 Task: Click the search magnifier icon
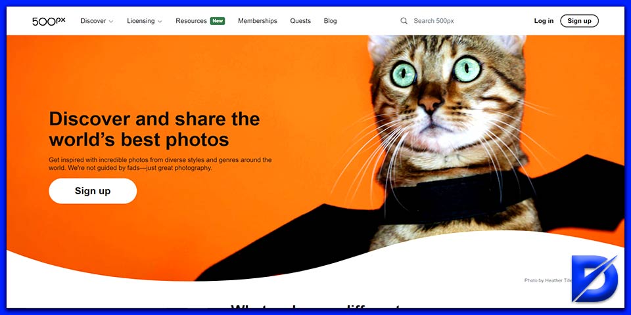coord(404,21)
